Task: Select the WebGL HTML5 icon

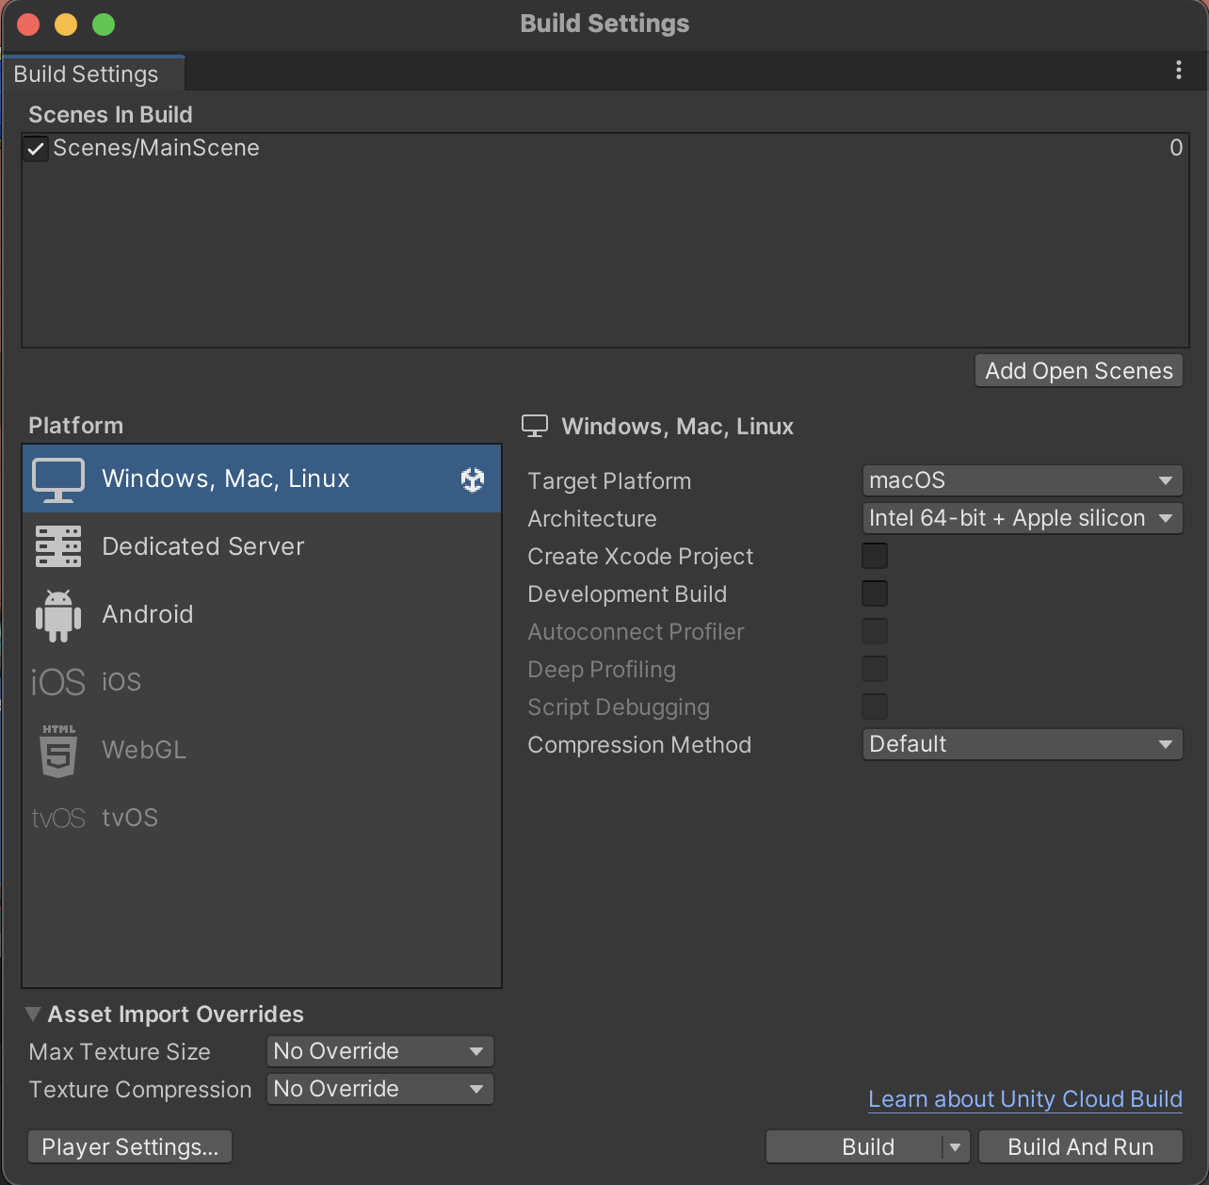Action: (x=58, y=750)
